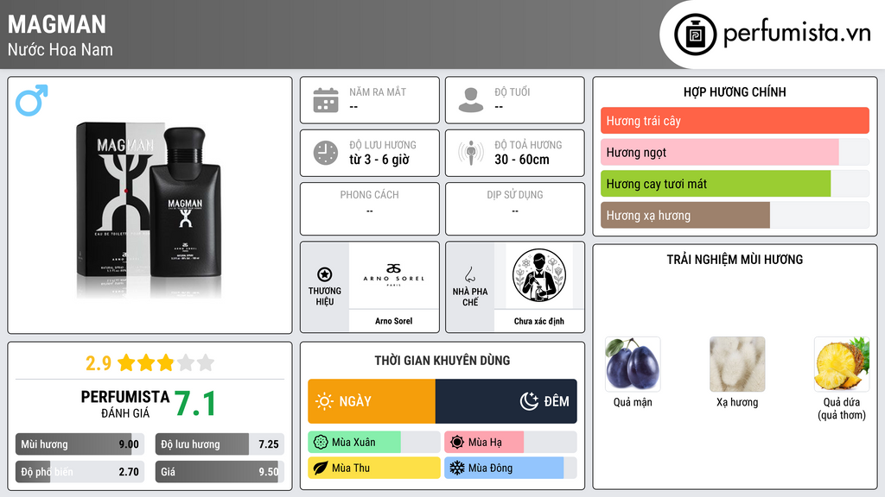Open the Xạ hương musk note image
This screenshot has height=497, width=885.
pyautogui.click(x=737, y=365)
